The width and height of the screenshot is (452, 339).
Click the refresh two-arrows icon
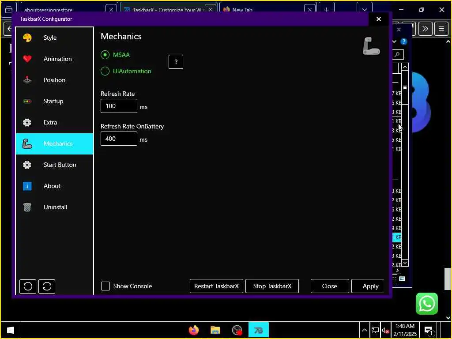pyautogui.click(x=47, y=286)
